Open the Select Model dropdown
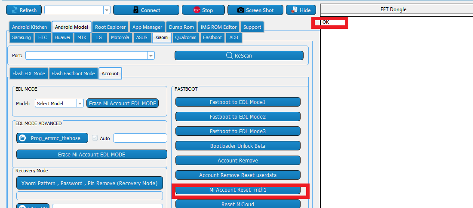The height and width of the screenshot is (208, 473). tap(80, 104)
